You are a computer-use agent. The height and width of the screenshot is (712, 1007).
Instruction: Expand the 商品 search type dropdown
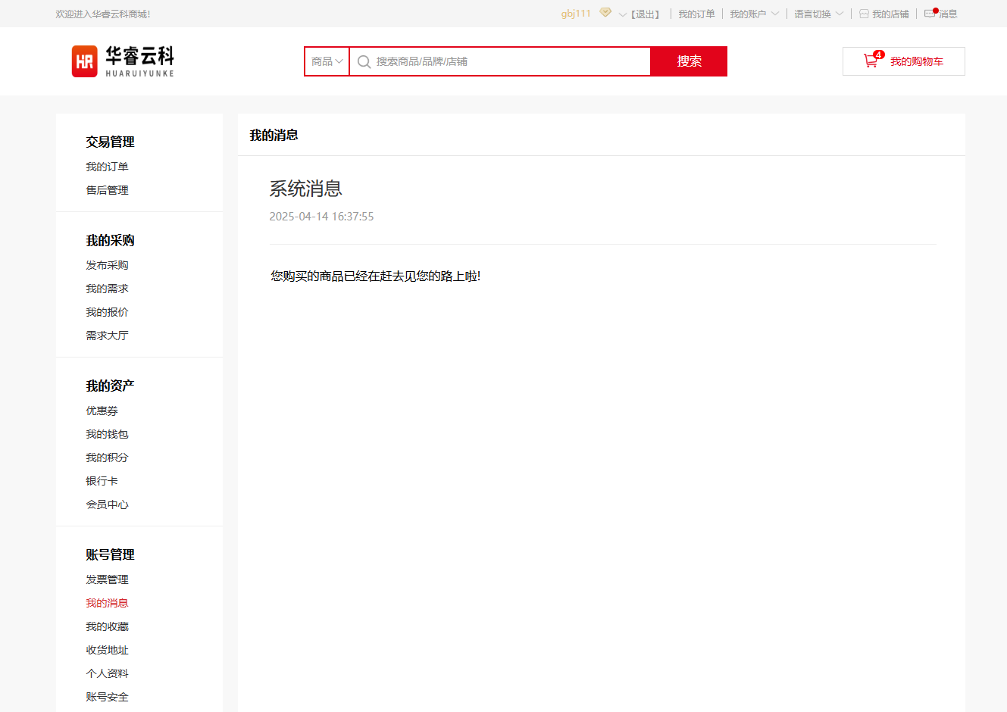tap(327, 61)
